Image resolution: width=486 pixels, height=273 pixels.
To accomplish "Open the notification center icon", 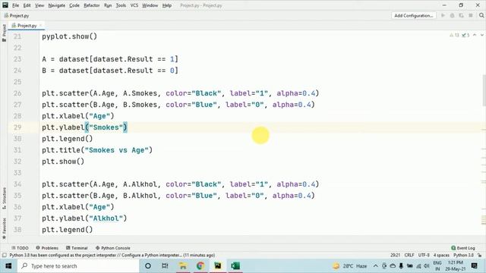I will click(x=474, y=266).
